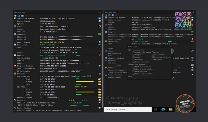
Task: Enable Hide login status option
Action: tap(134, 74)
